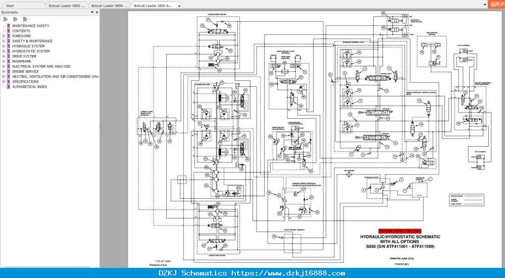Expand the HYDRAULIC SYSTEM bookmark
The width and height of the screenshot is (505, 278).
4,46
